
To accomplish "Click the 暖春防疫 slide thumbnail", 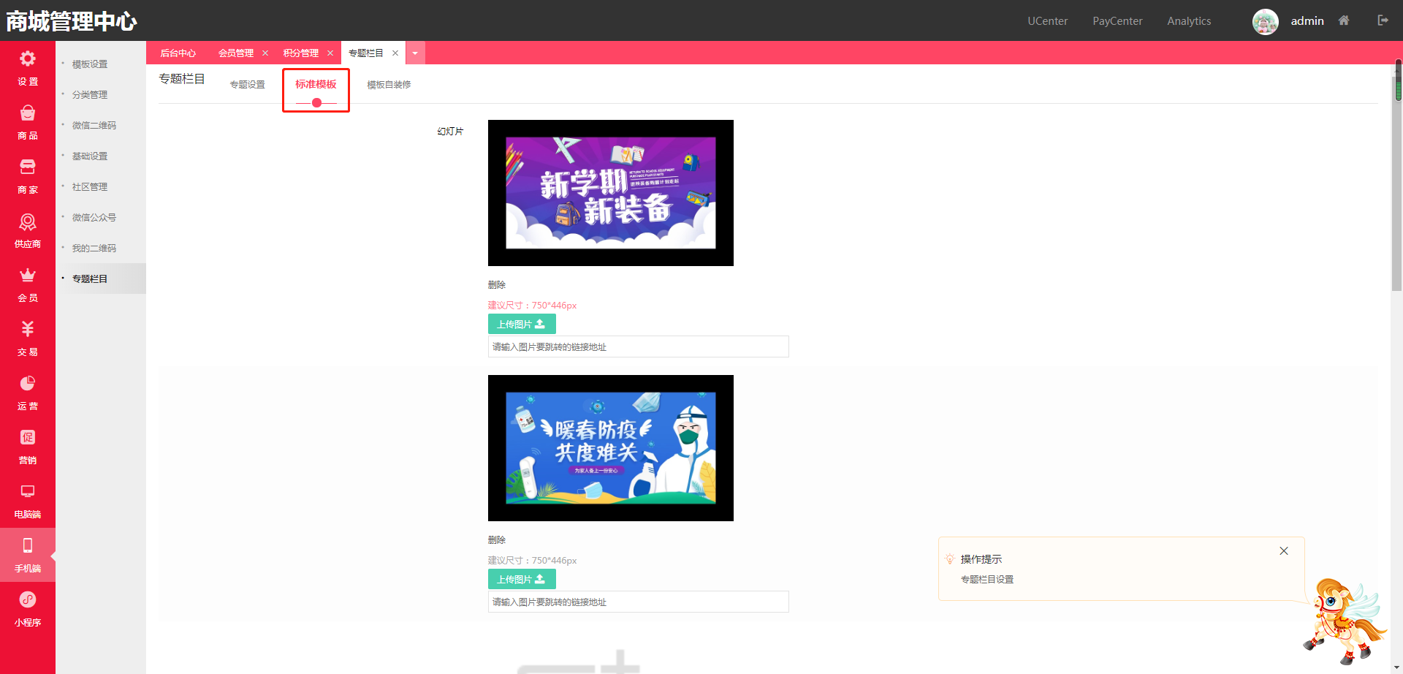I will point(611,448).
